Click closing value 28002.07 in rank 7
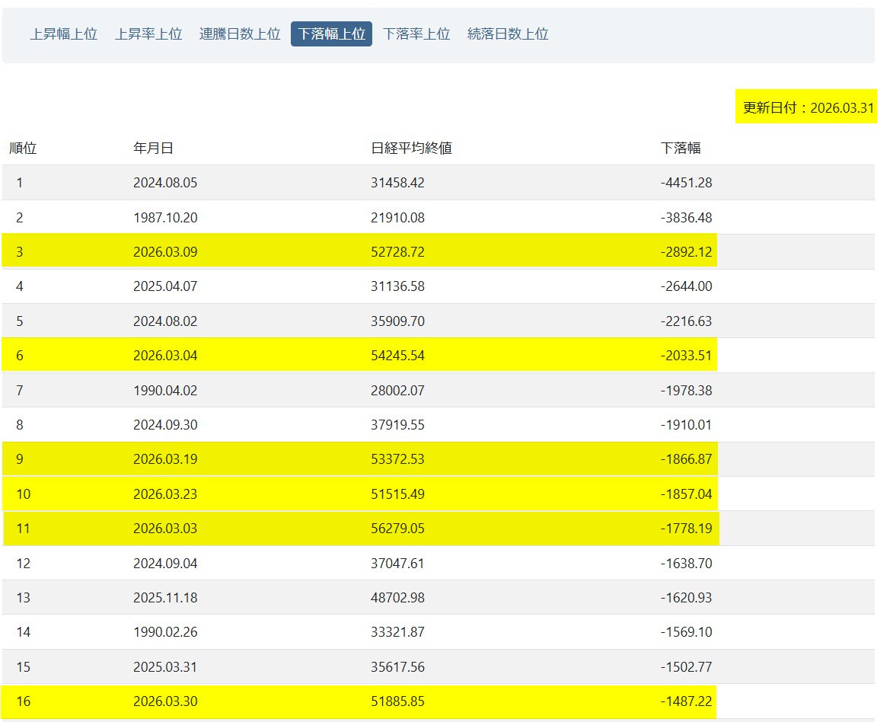 click(x=397, y=391)
